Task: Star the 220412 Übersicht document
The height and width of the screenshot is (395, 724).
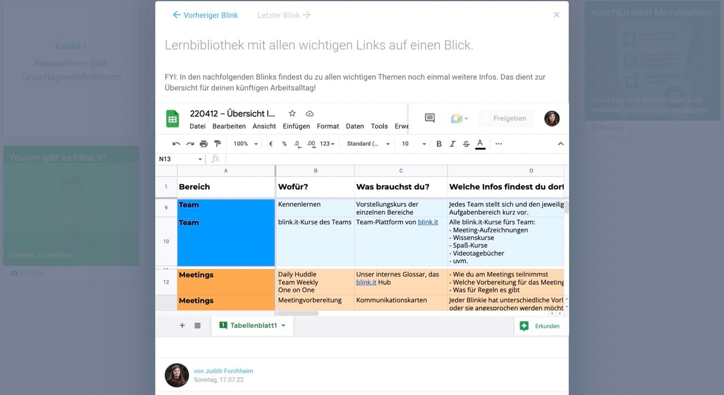Action: (292, 114)
